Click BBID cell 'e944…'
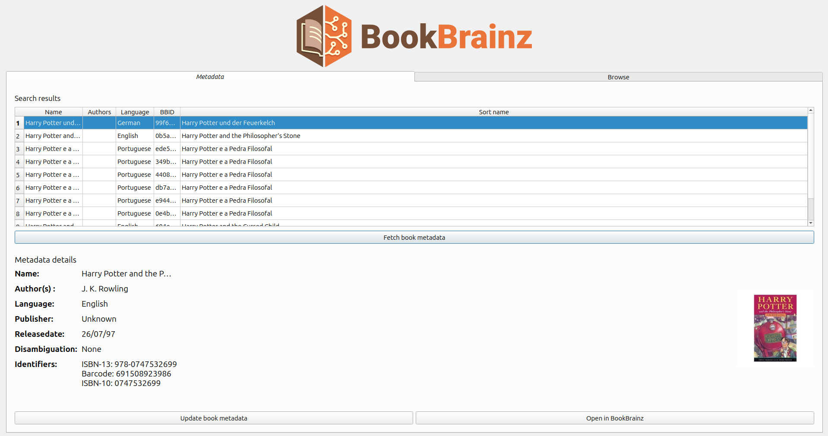This screenshot has height=436, width=828. (x=167, y=201)
